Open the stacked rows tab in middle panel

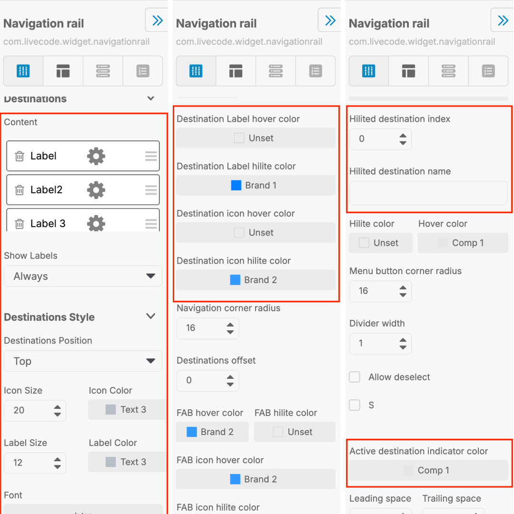[x=276, y=71]
